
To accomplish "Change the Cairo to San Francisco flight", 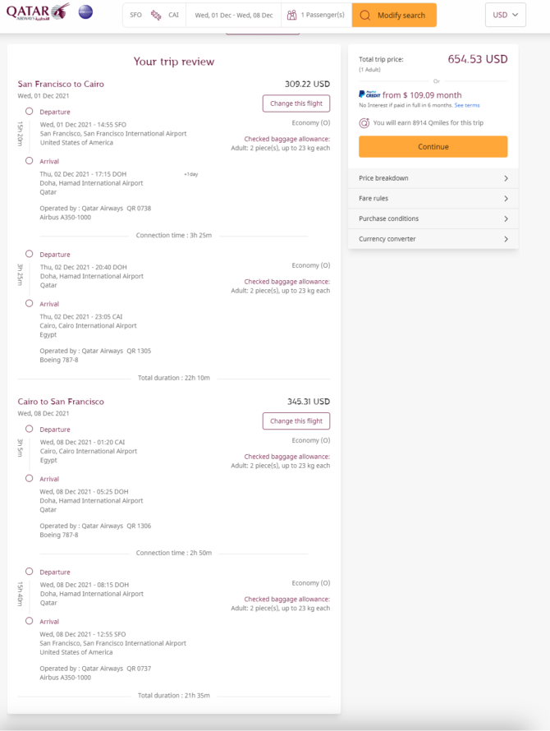I will tap(296, 421).
